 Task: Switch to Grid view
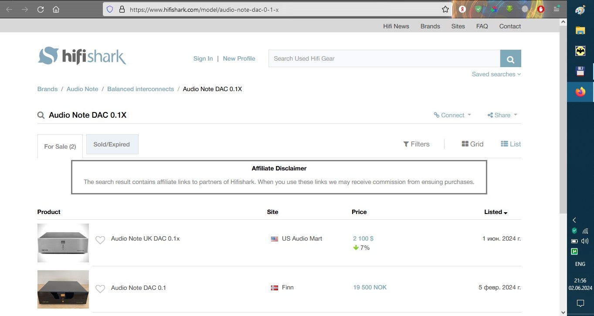pyautogui.click(x=472, y=144)
